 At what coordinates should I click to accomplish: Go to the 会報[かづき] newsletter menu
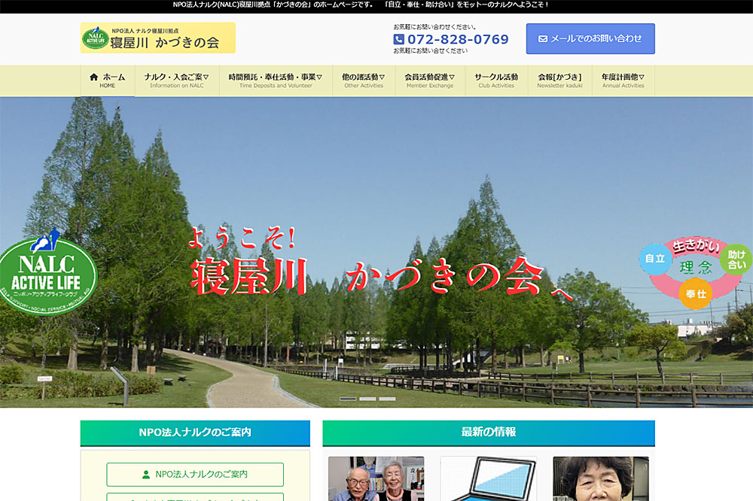[559, 80]
